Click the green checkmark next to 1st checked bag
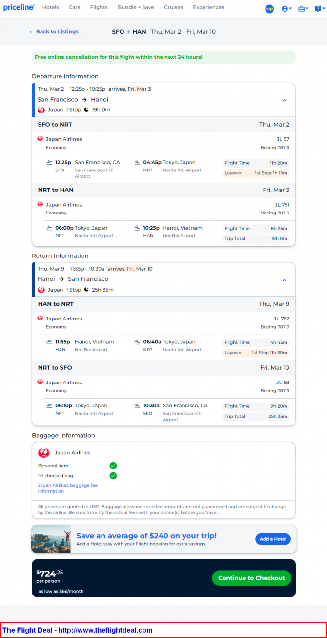Screen dimensions: 327x638 pos(113,476)
